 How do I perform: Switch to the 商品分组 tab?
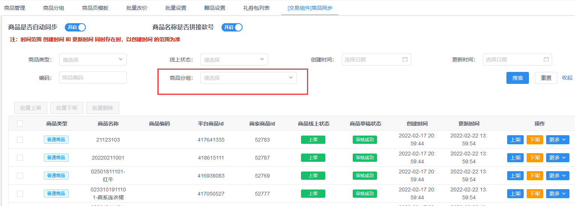point(54,8)
